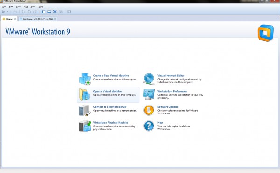Click the revert to snapshot toolbar icon
280x173 pixels.
click(x=29, y=12)
